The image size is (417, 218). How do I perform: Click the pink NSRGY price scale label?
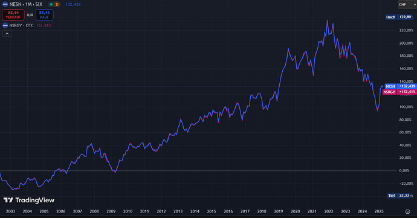point(399,92)
